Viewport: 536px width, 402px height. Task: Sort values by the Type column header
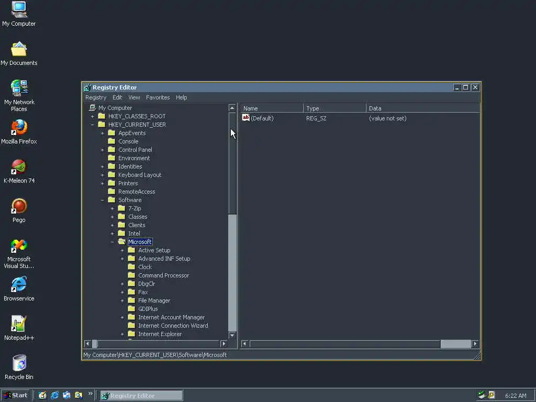(x=334, y=108)
